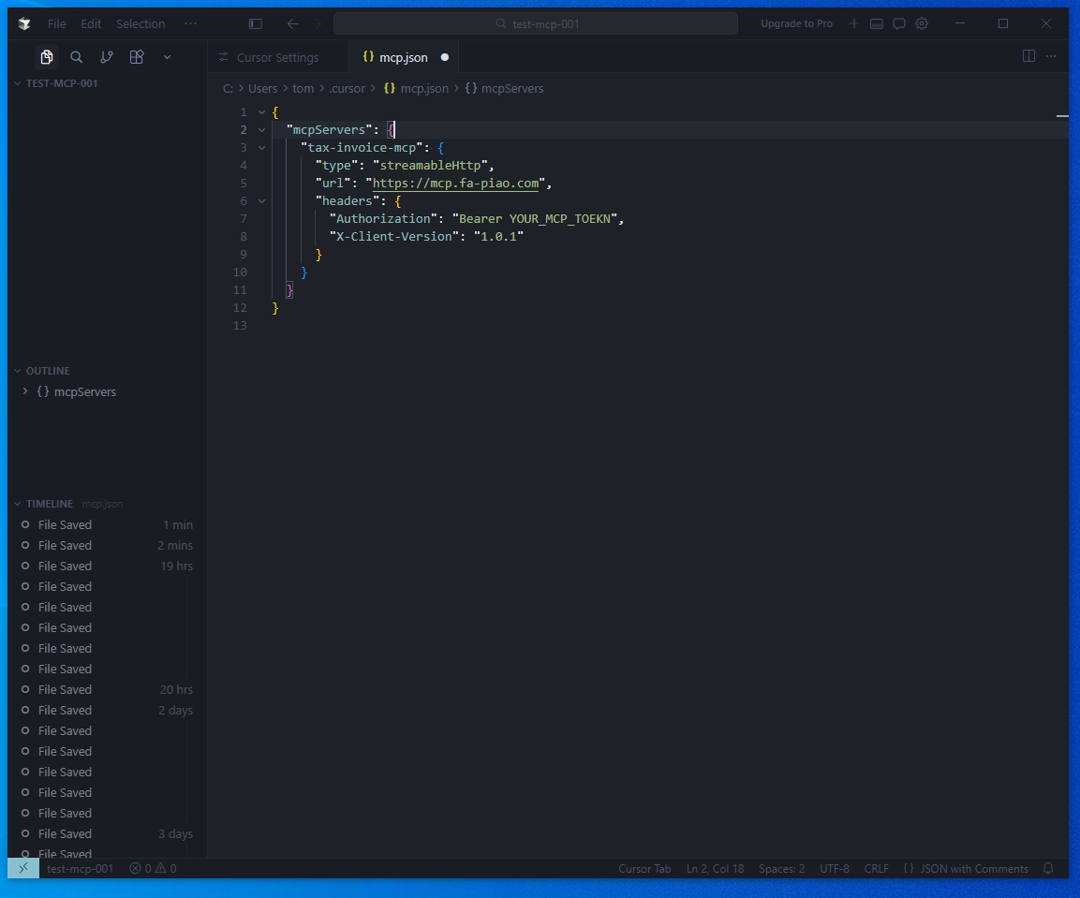Fold the mcpServers block at line 2
Viewport: 1080px width, 898px height.
tap(261, 129)
